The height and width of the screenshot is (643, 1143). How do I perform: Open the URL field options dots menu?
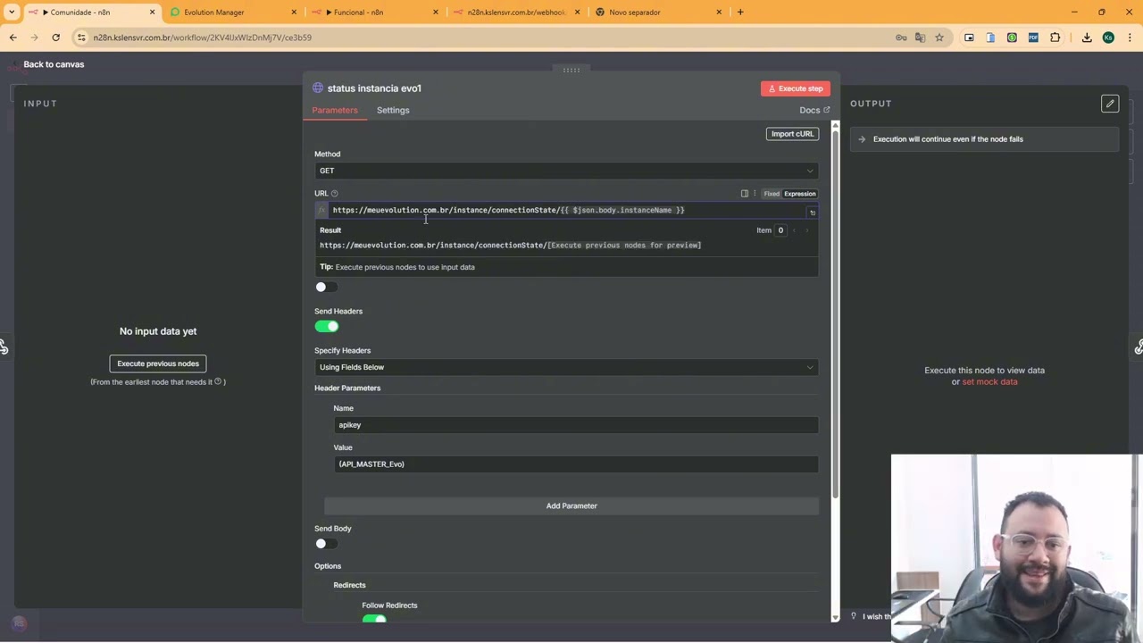tap(755, 194)
